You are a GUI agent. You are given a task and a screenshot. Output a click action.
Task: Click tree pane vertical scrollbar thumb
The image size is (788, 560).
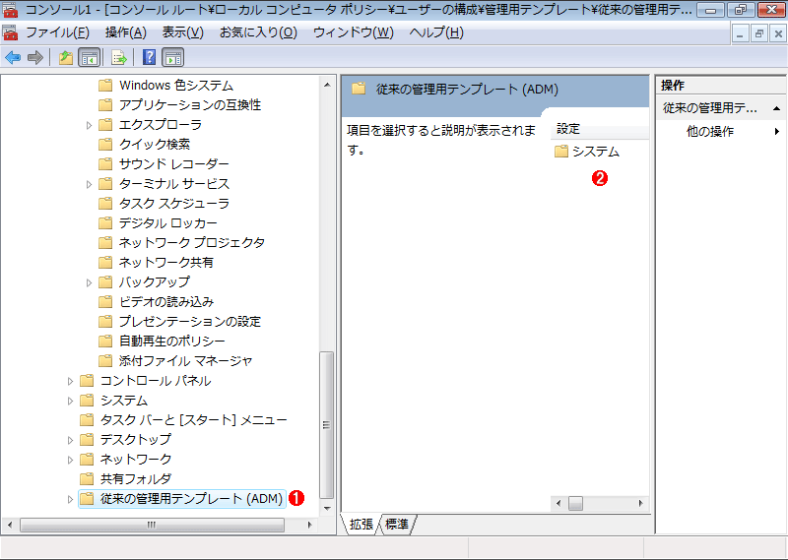click(327, 425)
